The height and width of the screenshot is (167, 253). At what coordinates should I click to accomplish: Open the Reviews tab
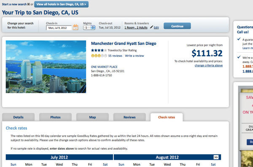click(129, 117)
